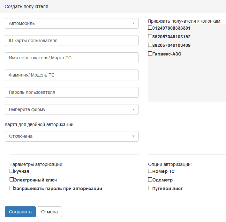Enable the 862057049103408 column checkbox

click(x=150, y=45)
